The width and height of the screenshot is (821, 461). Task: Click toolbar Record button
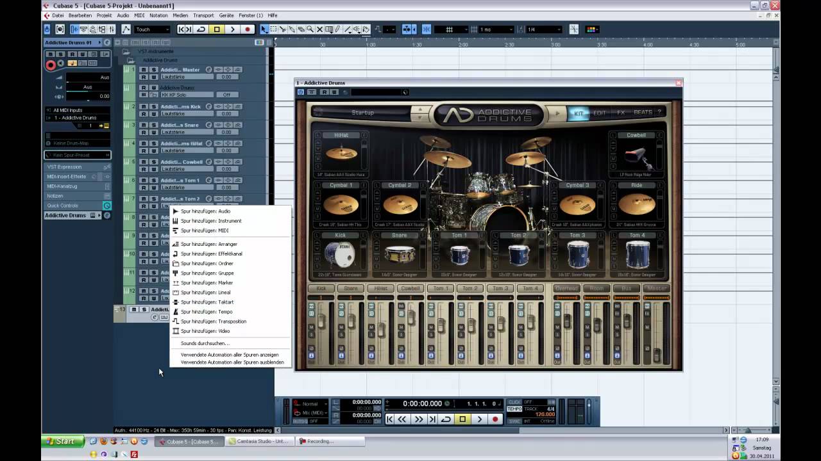(x=248, y=29)
